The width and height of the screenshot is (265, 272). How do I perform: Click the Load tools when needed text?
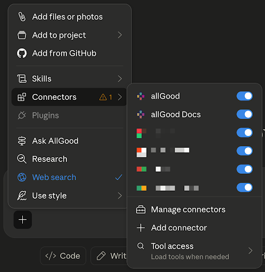(x=190, y=257)
